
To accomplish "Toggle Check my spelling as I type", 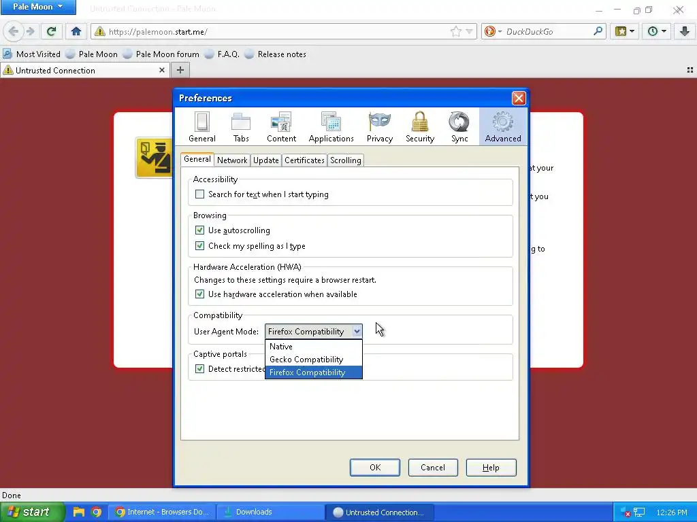I will pyautogui.click(x=199, y=246).
